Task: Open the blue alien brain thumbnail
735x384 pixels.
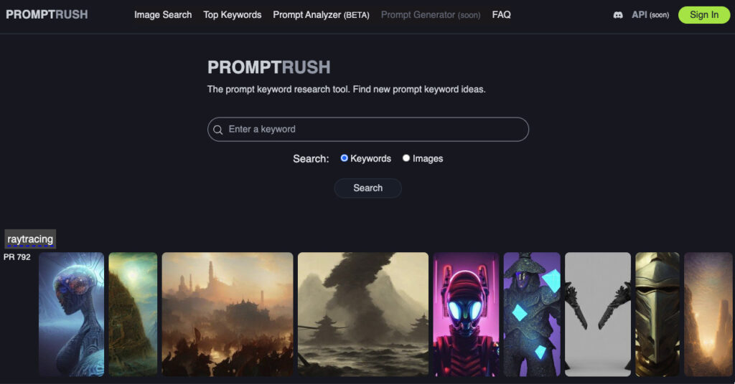Action: (71, 315)
